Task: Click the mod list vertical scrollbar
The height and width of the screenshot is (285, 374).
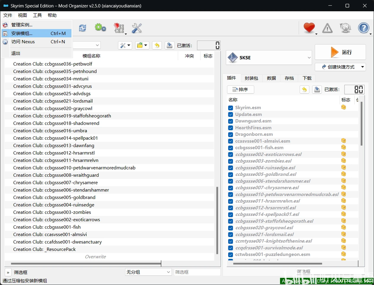Action: [217, 220]
